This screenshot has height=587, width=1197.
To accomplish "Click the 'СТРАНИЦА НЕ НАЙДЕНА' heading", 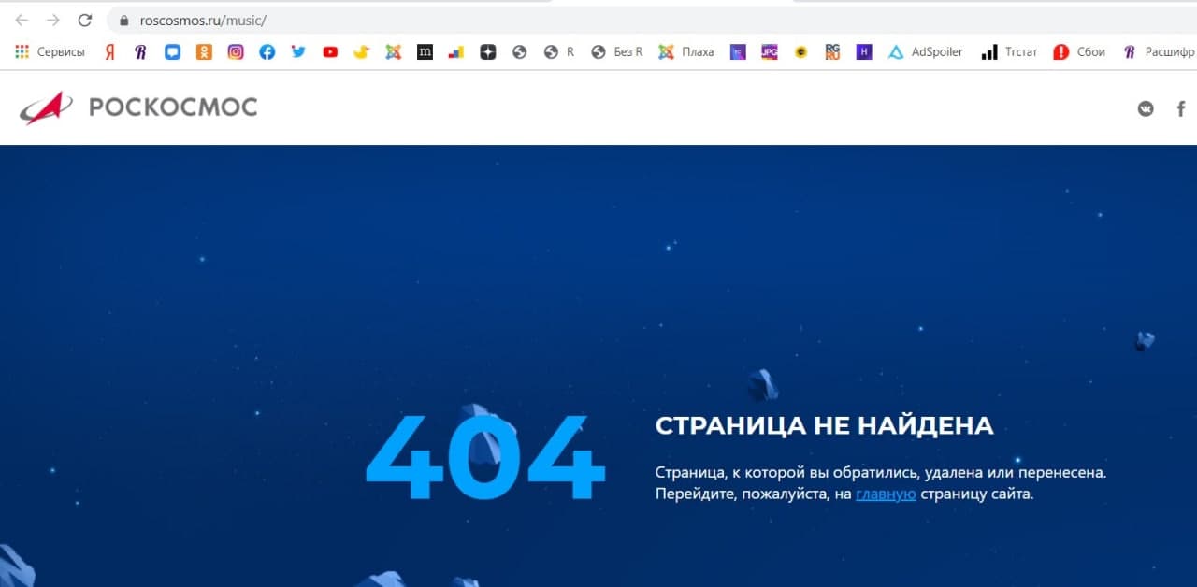I will coord(824,425).
